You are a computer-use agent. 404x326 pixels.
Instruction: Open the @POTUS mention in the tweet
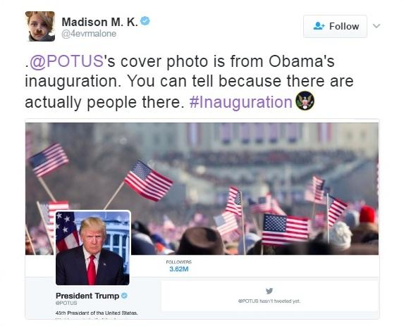[x=67, y=61]
